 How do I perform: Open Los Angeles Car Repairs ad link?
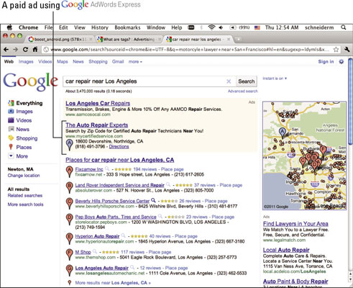(x=98, y=103)
